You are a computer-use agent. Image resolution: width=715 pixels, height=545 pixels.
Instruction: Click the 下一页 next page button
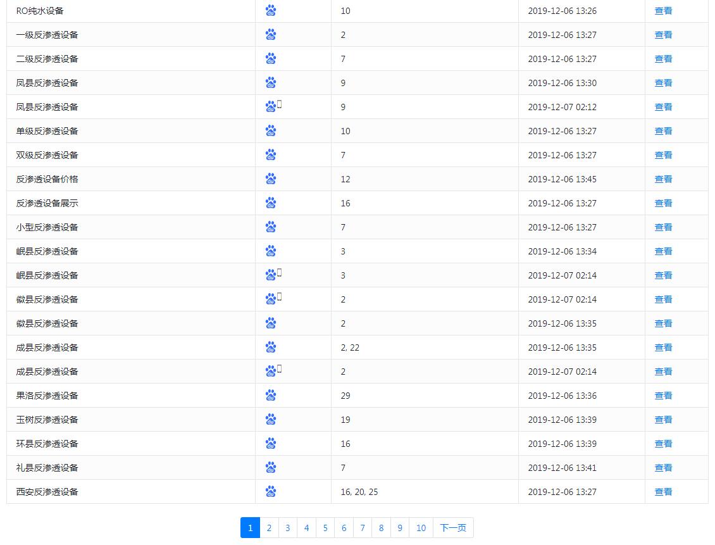[453, 528]
